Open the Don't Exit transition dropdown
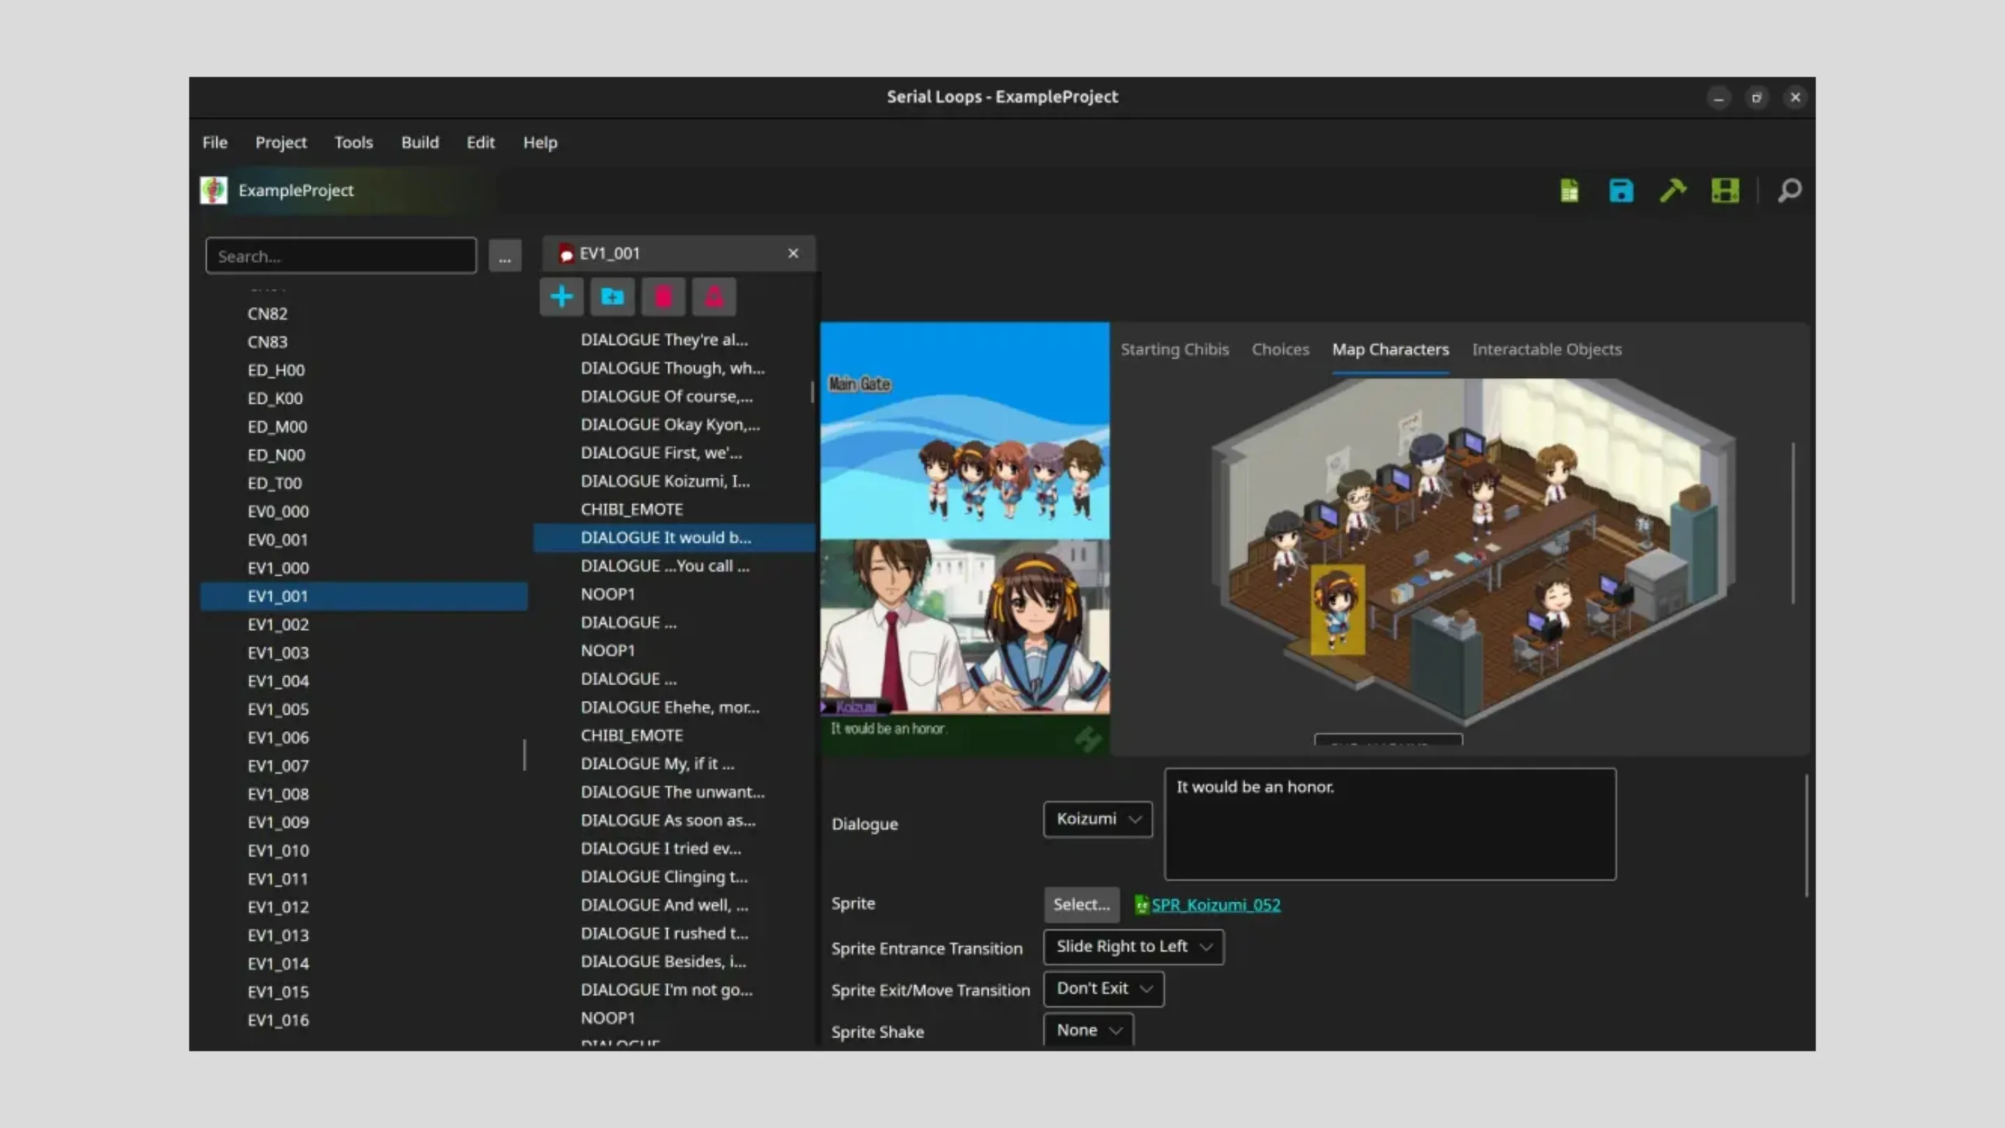The height and width of the screenshot is (1128, 2005). click(1103, 989)
